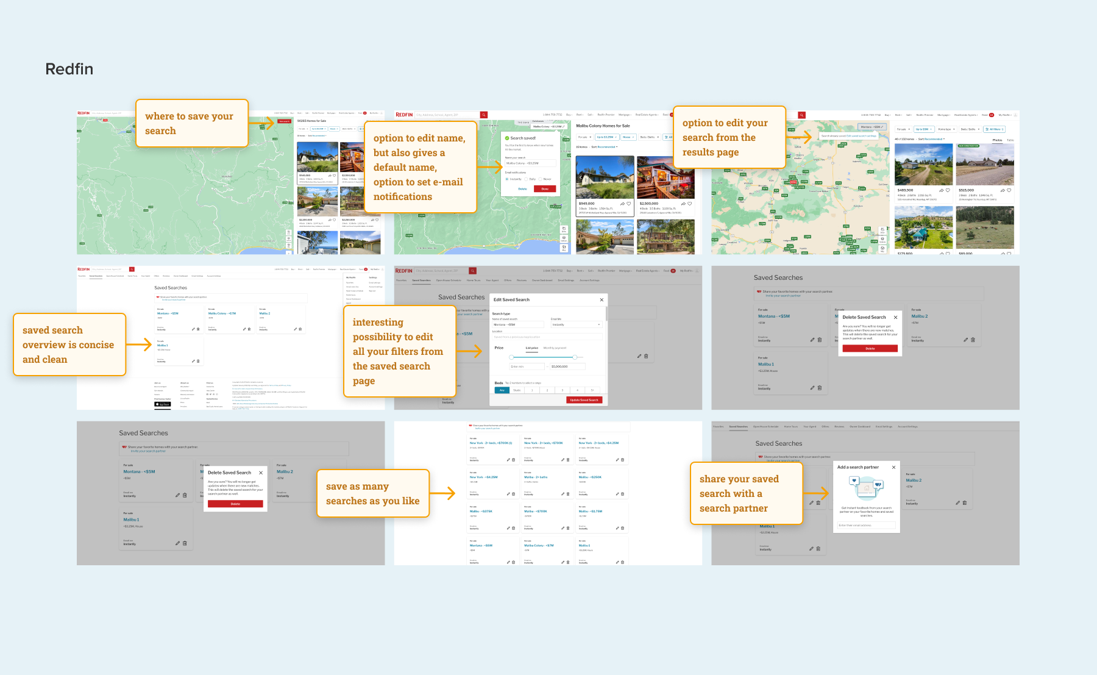The width and height of the screenshot is (1097, 675).
Task: Open the Favorites tab behind Edit Saved Search dialog
Action: click(x=401, y=280)
